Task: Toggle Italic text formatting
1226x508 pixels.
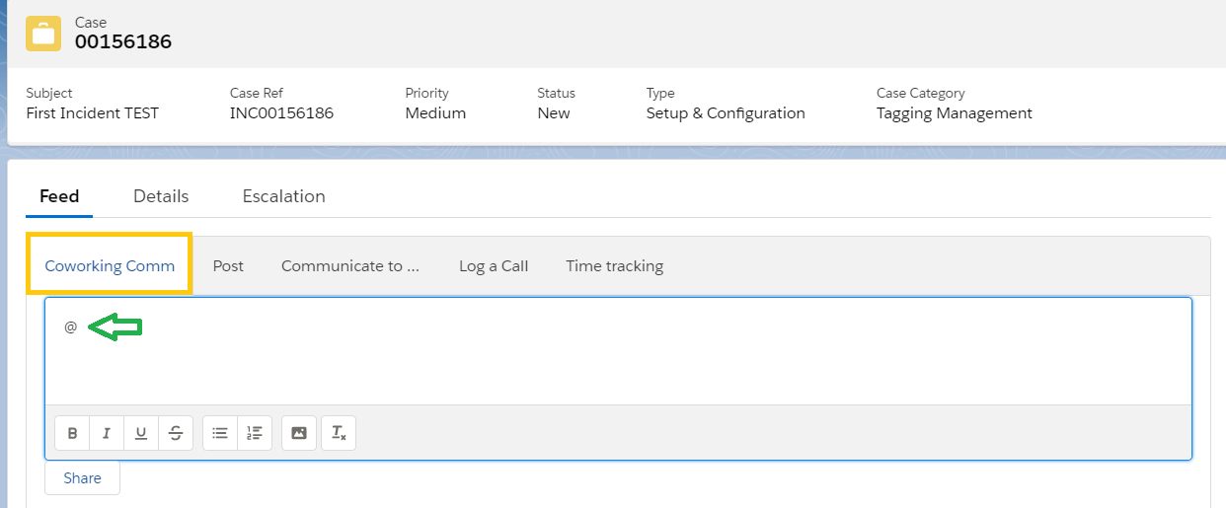Action: (x=107, y=433)
